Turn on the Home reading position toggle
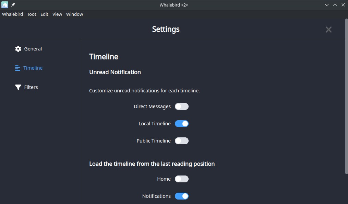348x204 pixels. click(x=182, y=179)
